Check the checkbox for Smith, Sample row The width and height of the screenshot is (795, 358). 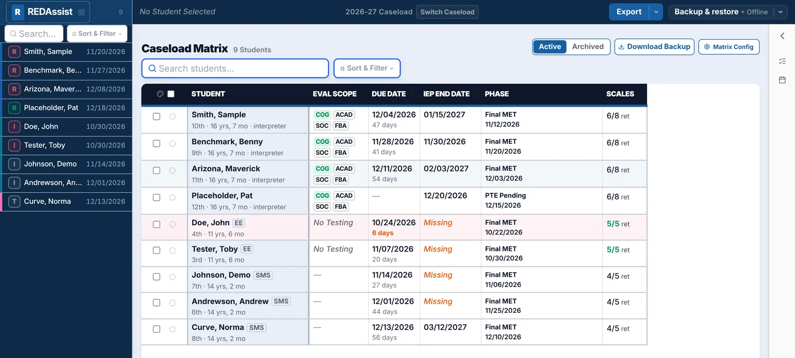[x=157, y=117]
